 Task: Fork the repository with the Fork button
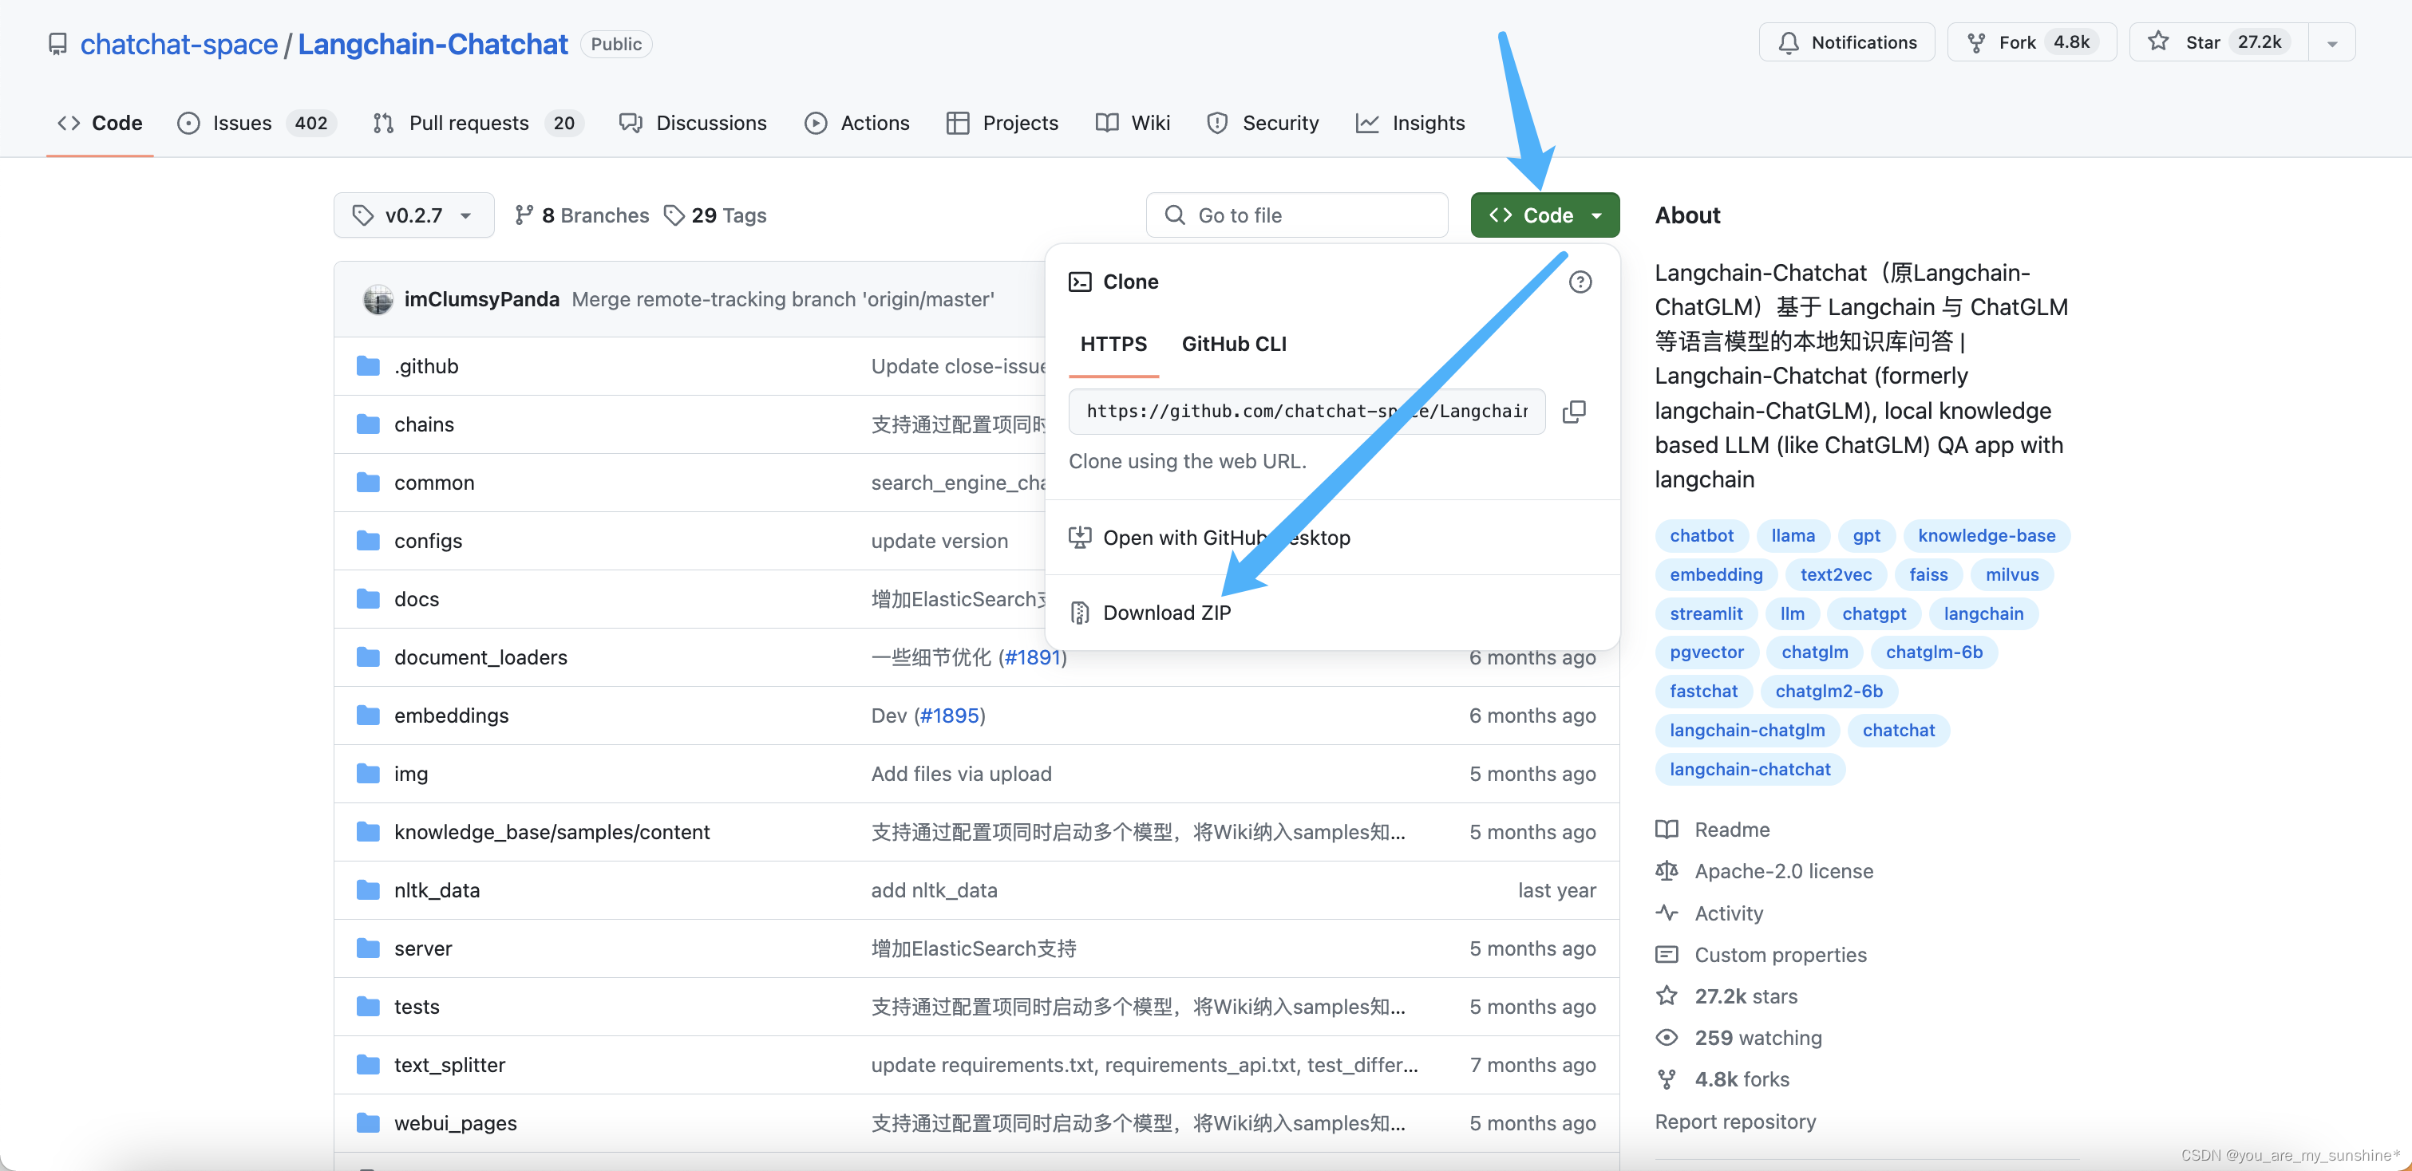pos(2032,42)
